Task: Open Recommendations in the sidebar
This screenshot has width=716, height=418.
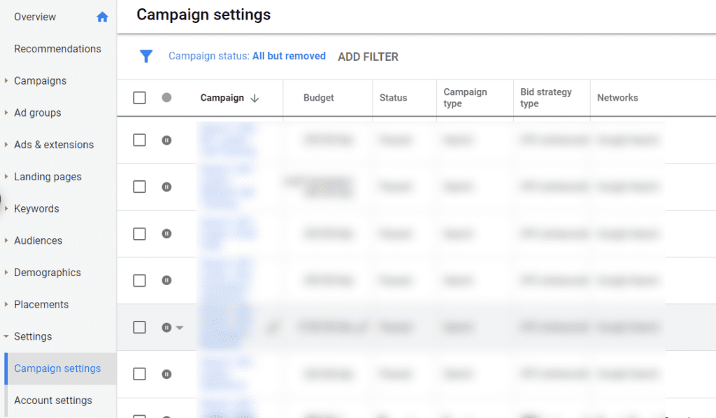Action: (57, 49)
